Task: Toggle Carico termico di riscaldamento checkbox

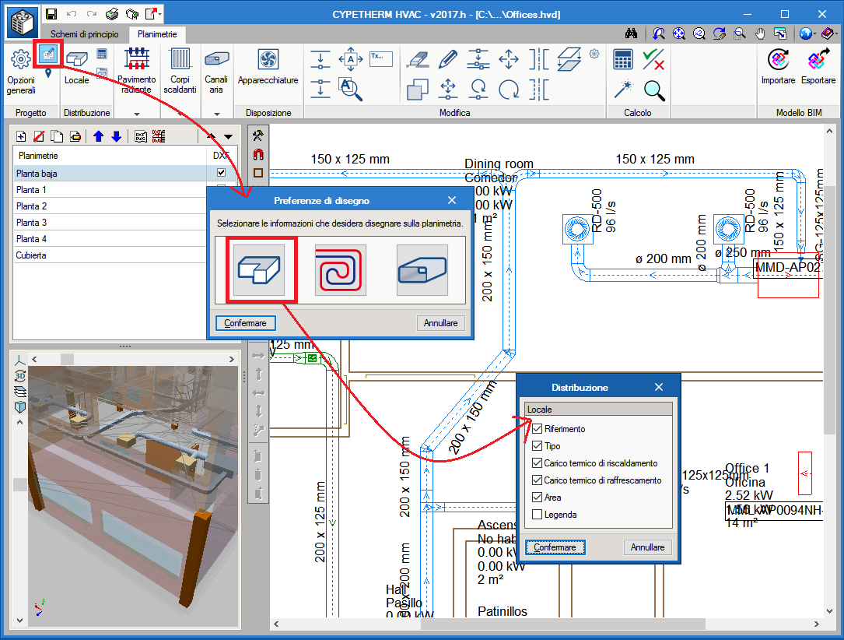Action: [538, 463]
